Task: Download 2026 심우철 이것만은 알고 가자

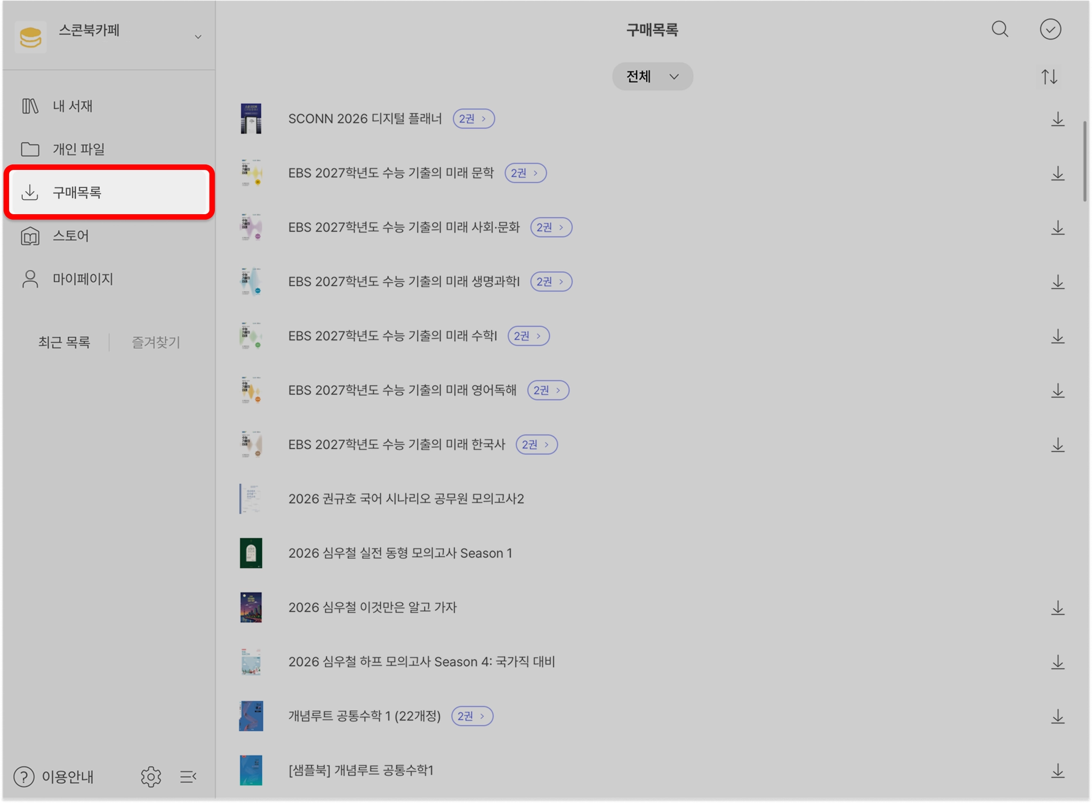Action: pos(1057,608)
